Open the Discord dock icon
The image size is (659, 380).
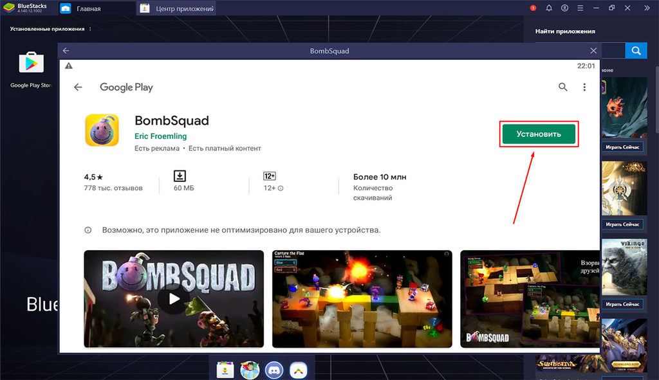click(274, 370)
